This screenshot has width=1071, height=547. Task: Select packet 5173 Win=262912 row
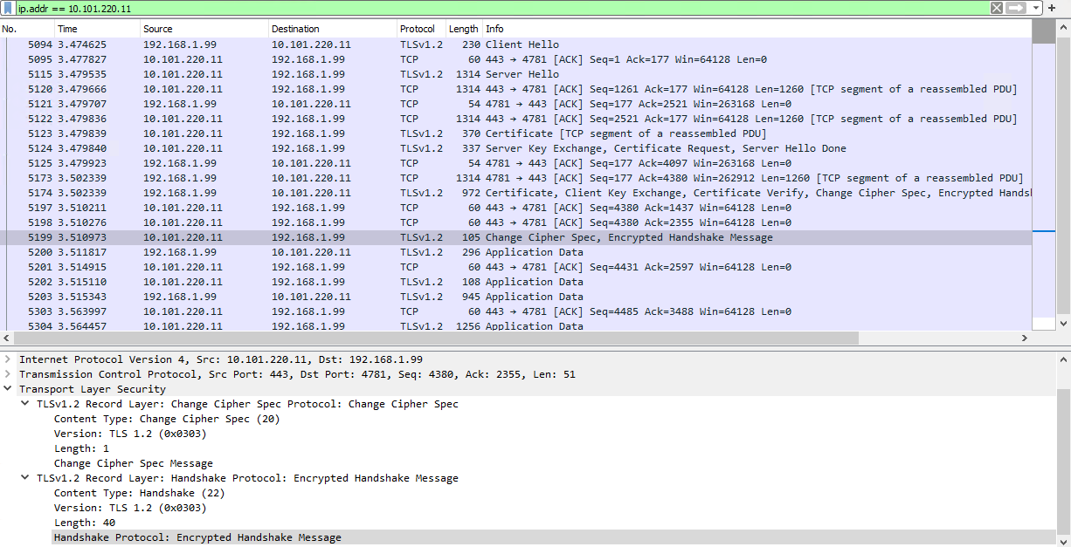(515, 178)
